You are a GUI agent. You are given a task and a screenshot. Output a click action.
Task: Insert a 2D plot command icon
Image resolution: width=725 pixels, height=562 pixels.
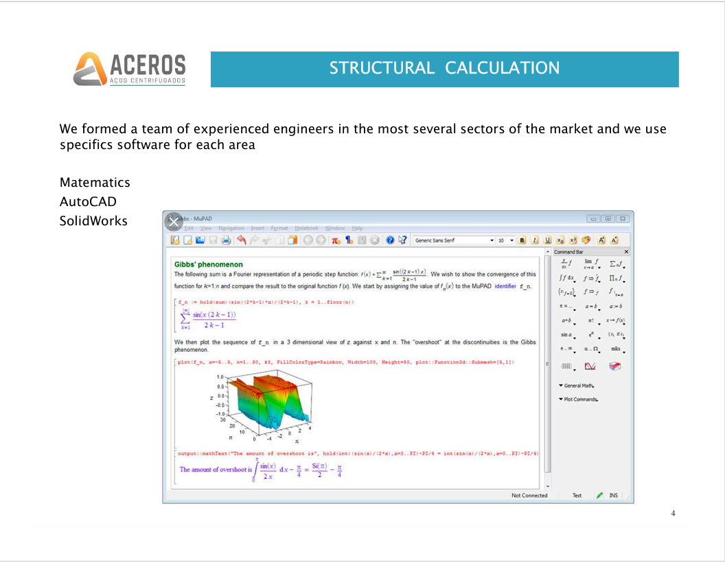pos(590,366)
